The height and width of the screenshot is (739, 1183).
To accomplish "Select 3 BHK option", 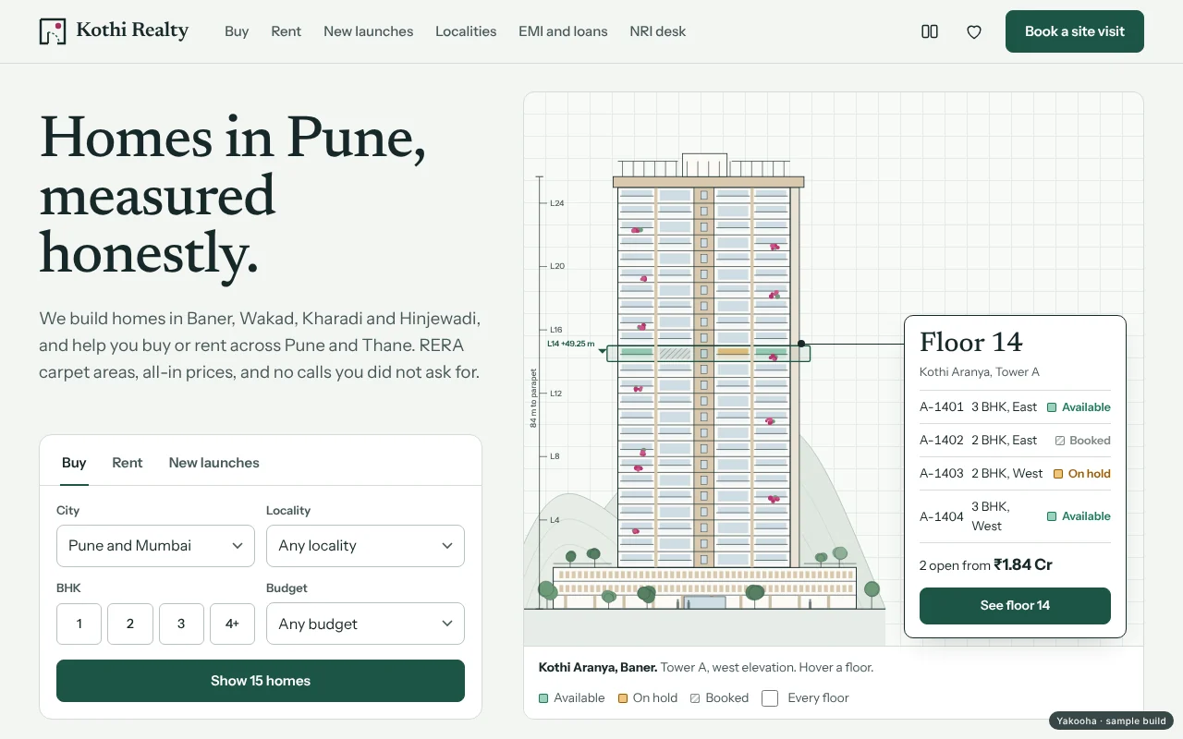I will coord(181,624).
